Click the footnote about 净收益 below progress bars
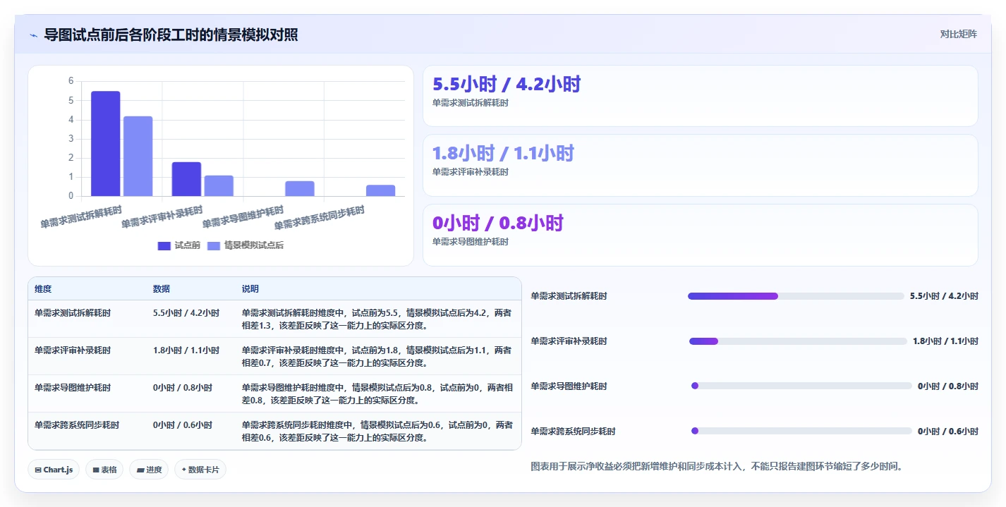1006x507 pixels. [x=717, y=466]
